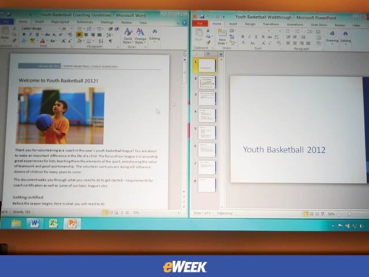369x277 pixels.
Task: Click Grow Font icon in Word
Action: coord(63,41)
